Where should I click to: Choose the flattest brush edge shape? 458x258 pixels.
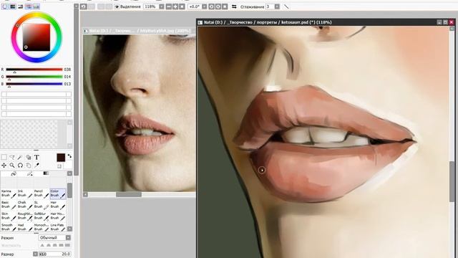pos(68,245)
